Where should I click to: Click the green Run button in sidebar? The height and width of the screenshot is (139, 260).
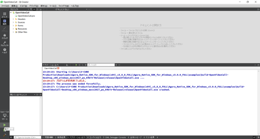pyautogui.click(x=4, y=125)
